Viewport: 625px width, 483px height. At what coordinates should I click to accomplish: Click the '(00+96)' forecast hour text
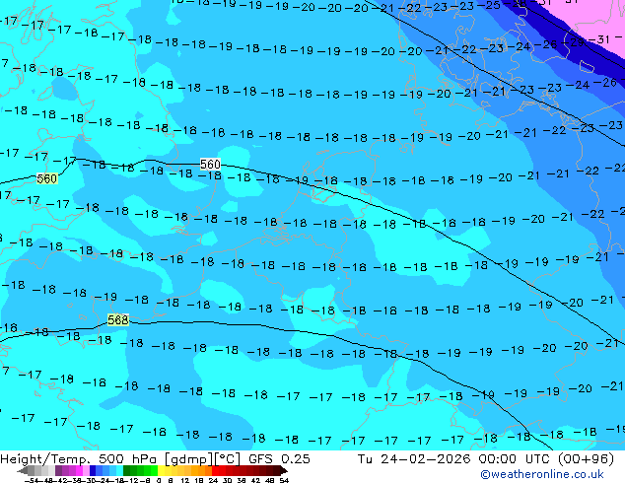pos(586,459)
